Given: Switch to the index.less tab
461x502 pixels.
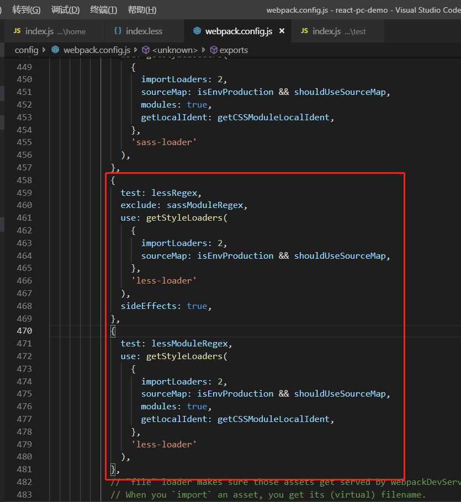Looking at the screenshot, I should [x=144, y=31].
